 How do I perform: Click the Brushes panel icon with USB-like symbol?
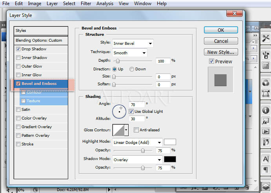266,55
